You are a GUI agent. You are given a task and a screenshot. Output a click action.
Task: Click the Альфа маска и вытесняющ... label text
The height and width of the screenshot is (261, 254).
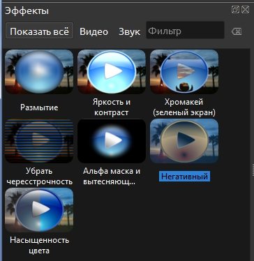112,176
